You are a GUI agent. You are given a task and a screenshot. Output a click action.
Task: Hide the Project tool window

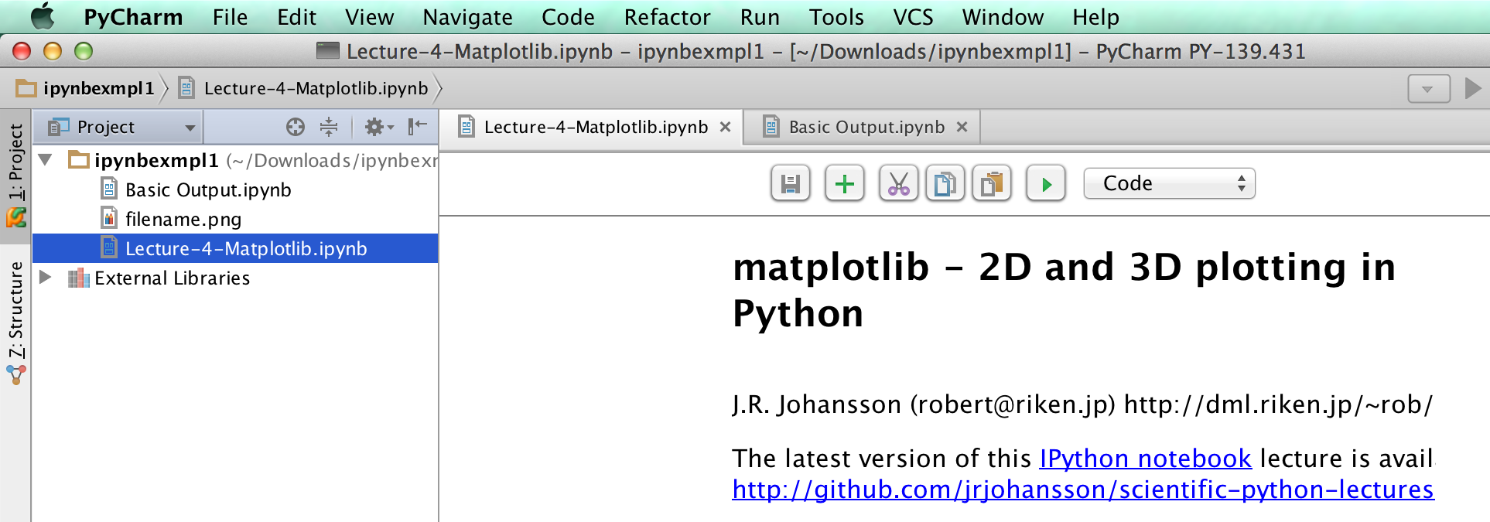click(x=418, y=127)
